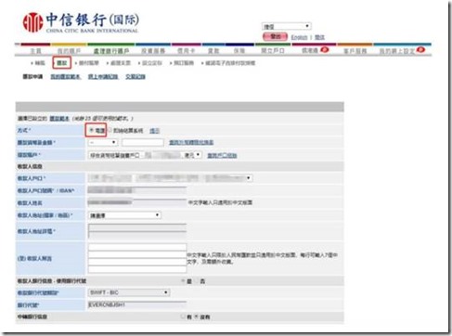Open the 網上申請記錄 link
The width and height of the screenshot is (452, 336).
pos(103,76)
